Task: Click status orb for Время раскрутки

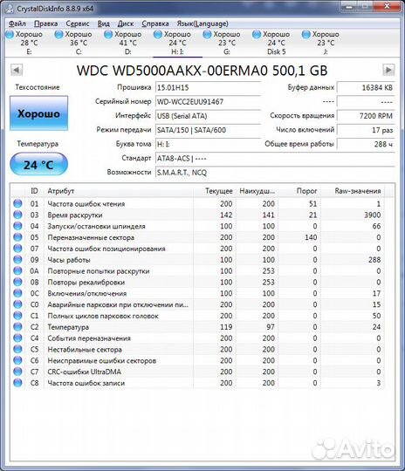Action: pos(17,215)
